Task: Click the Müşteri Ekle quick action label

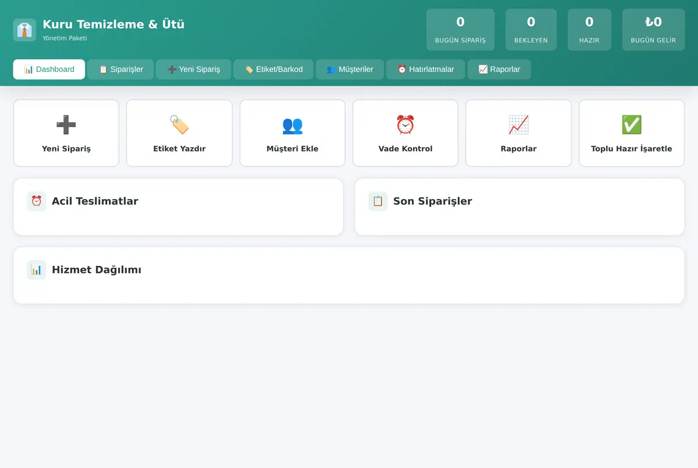Action: 293,149
